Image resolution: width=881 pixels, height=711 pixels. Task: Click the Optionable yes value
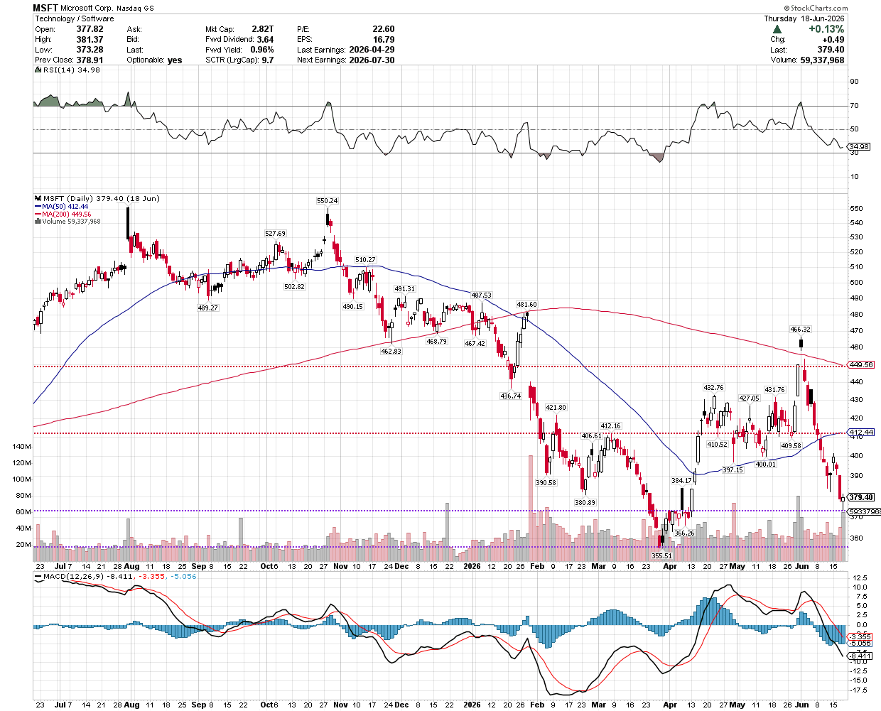(x=175, y=60)
